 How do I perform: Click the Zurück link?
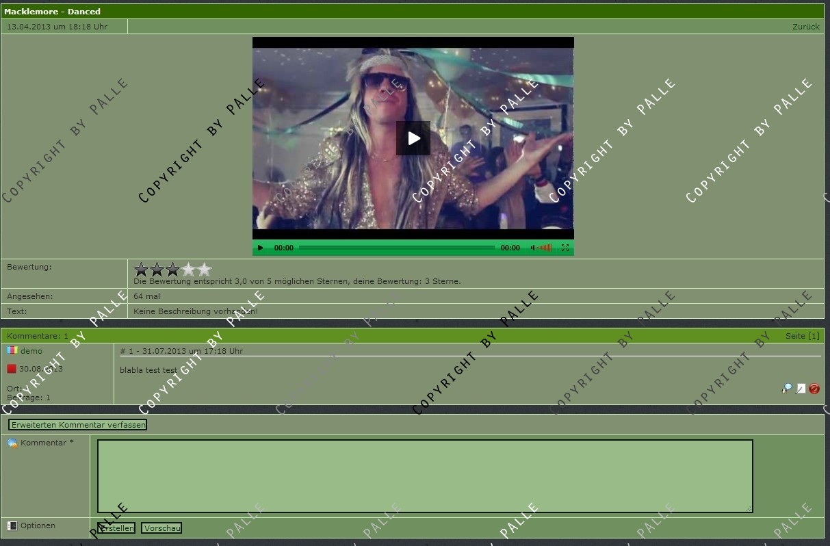point(805,27)
